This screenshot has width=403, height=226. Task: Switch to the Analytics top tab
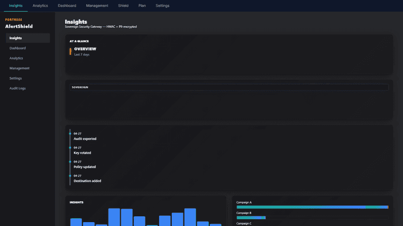coord(40,6)
